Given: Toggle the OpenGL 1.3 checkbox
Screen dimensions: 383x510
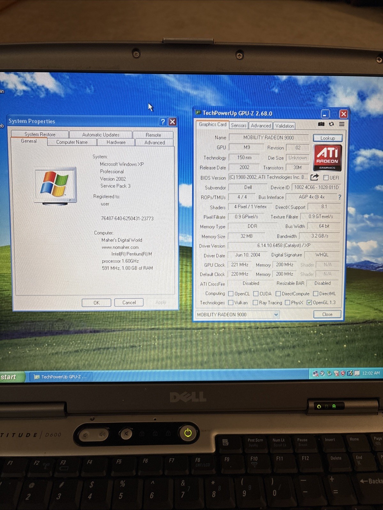Looking at the screenshot, I should [x=309, y=302].
